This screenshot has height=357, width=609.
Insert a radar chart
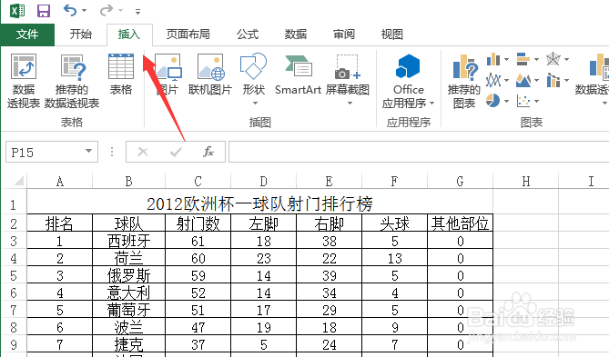coord(553,59)
